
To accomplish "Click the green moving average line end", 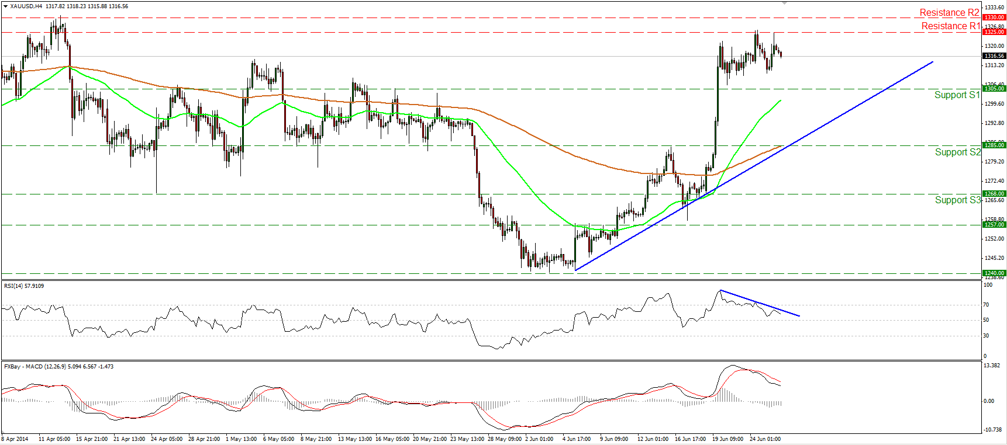I will click(780, 100).
